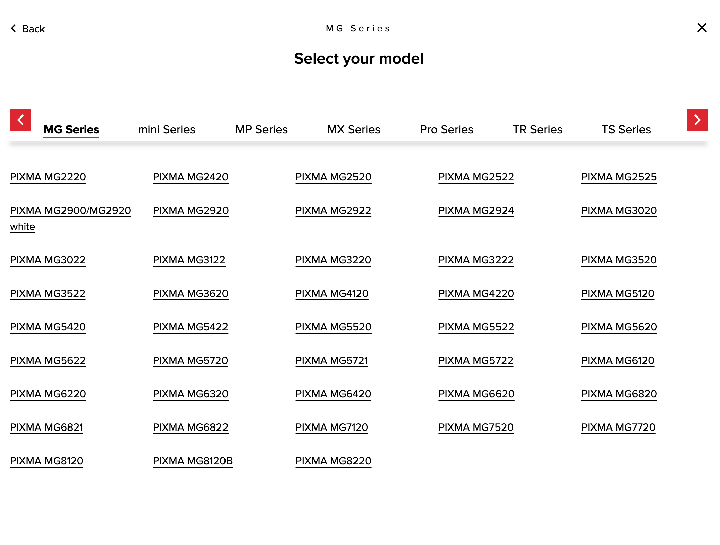Switch to Pro Series tab
720x545 pixels.
tap(446, 129)
